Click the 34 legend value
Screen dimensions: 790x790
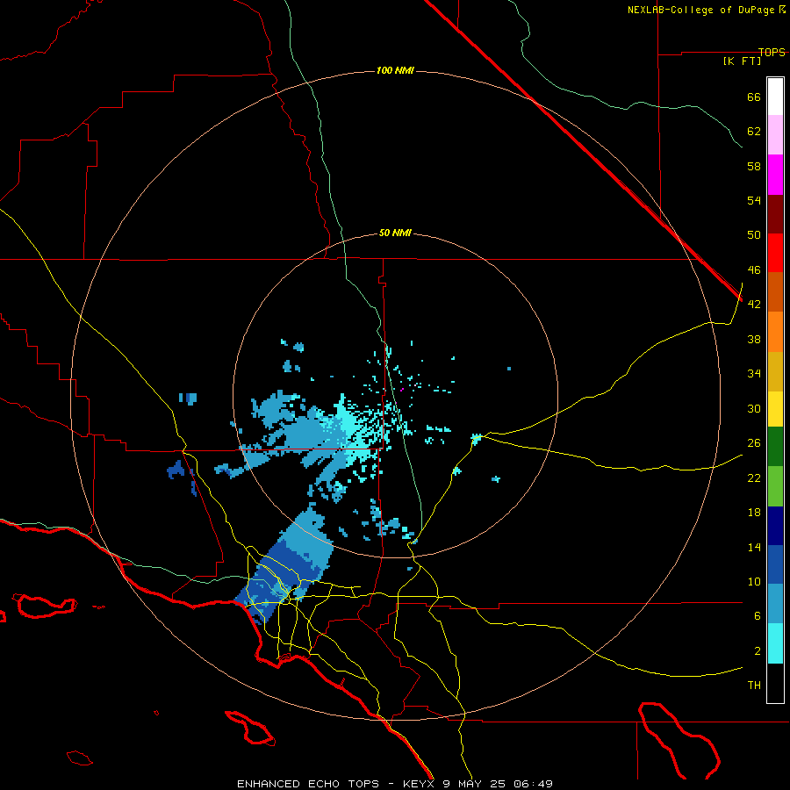(x=754, y=374)
